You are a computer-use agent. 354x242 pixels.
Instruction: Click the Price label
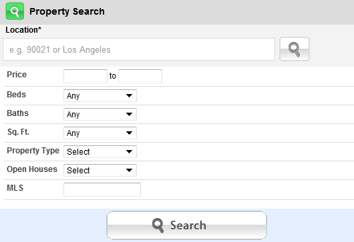(17, 75)
